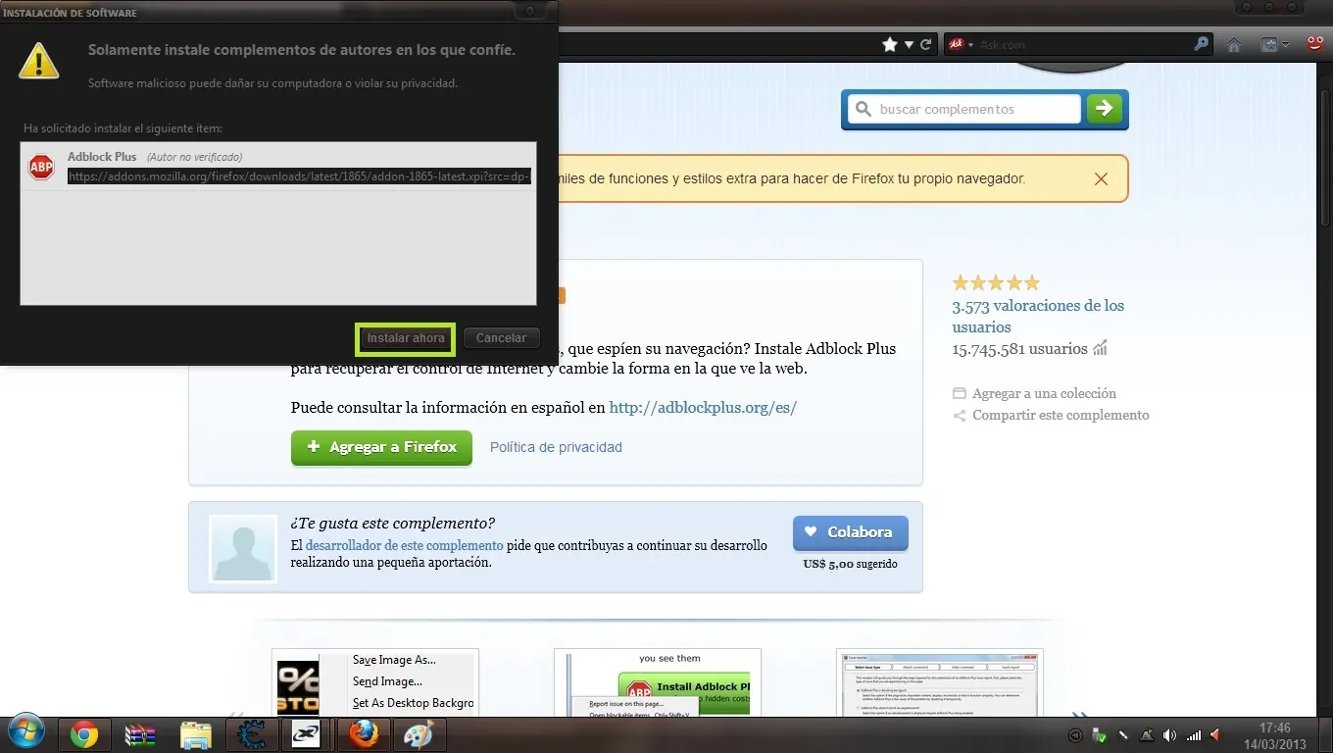Show hidden tray icons
The image size is (1333, 753).
(1075, 735)
